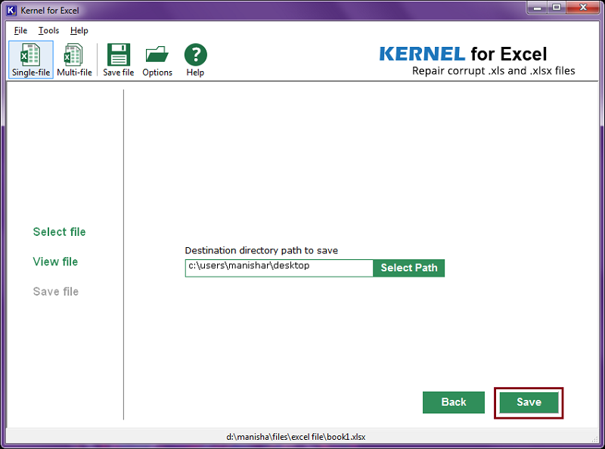Open the Help menu in menu bar

[79, 30]
